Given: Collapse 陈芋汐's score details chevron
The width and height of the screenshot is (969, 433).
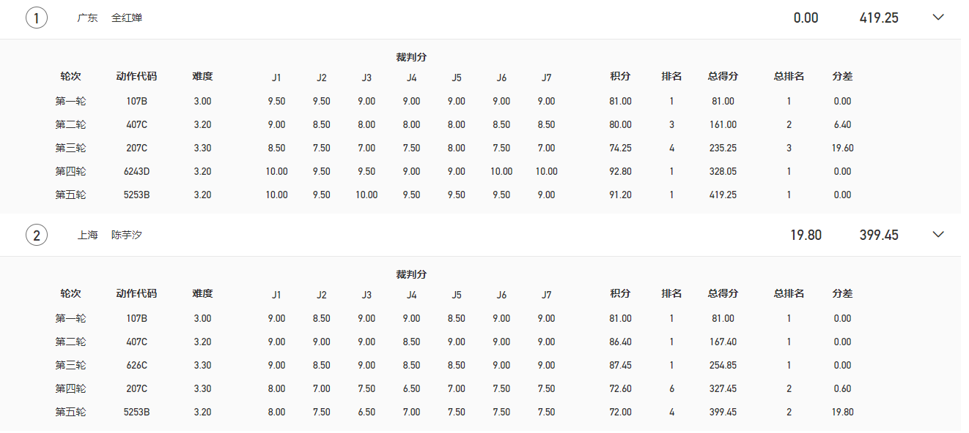Looking at the screenshot, I should click(x=938, y=235).
